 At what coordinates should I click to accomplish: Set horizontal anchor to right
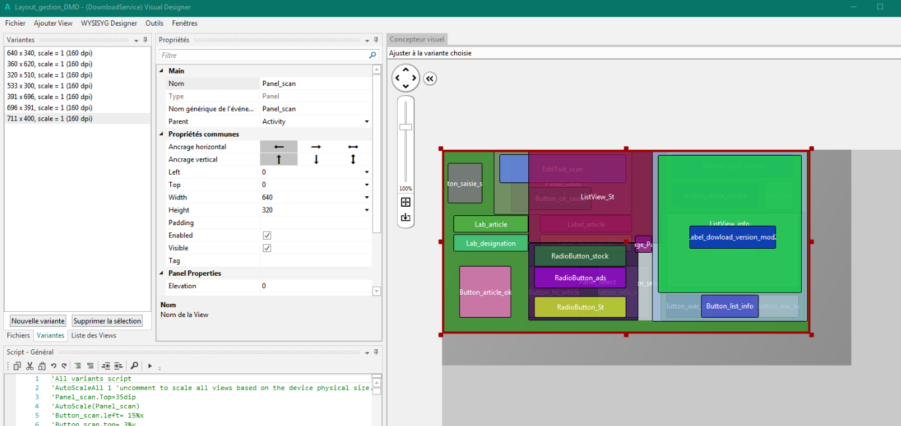click(316, 146)
